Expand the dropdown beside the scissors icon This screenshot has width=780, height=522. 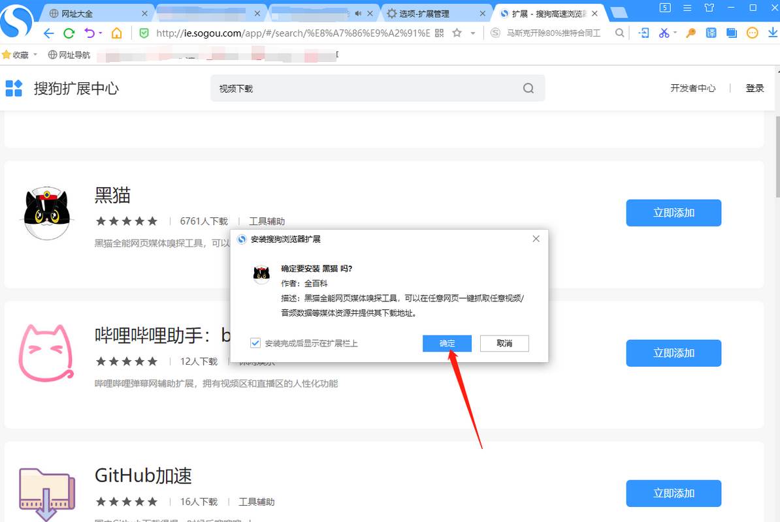tap(675, 33)
